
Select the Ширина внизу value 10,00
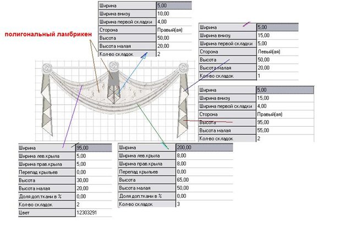point(173,13)
